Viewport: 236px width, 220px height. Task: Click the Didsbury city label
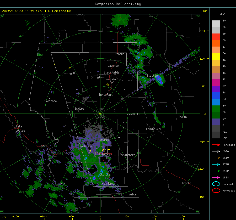[99, 117]
